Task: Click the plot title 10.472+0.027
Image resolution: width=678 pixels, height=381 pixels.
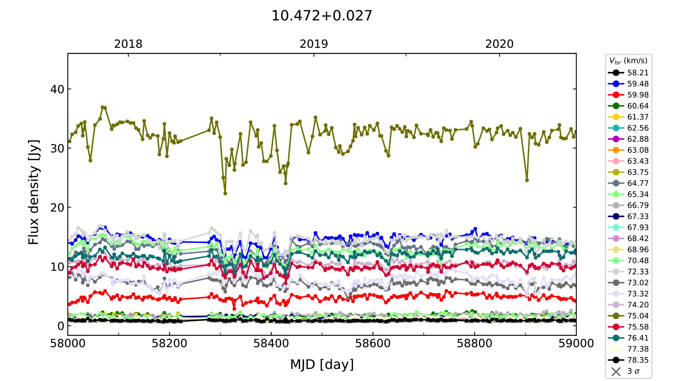Action: pos(321,16)
